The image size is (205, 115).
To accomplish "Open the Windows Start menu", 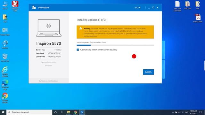I will [3, 112].
